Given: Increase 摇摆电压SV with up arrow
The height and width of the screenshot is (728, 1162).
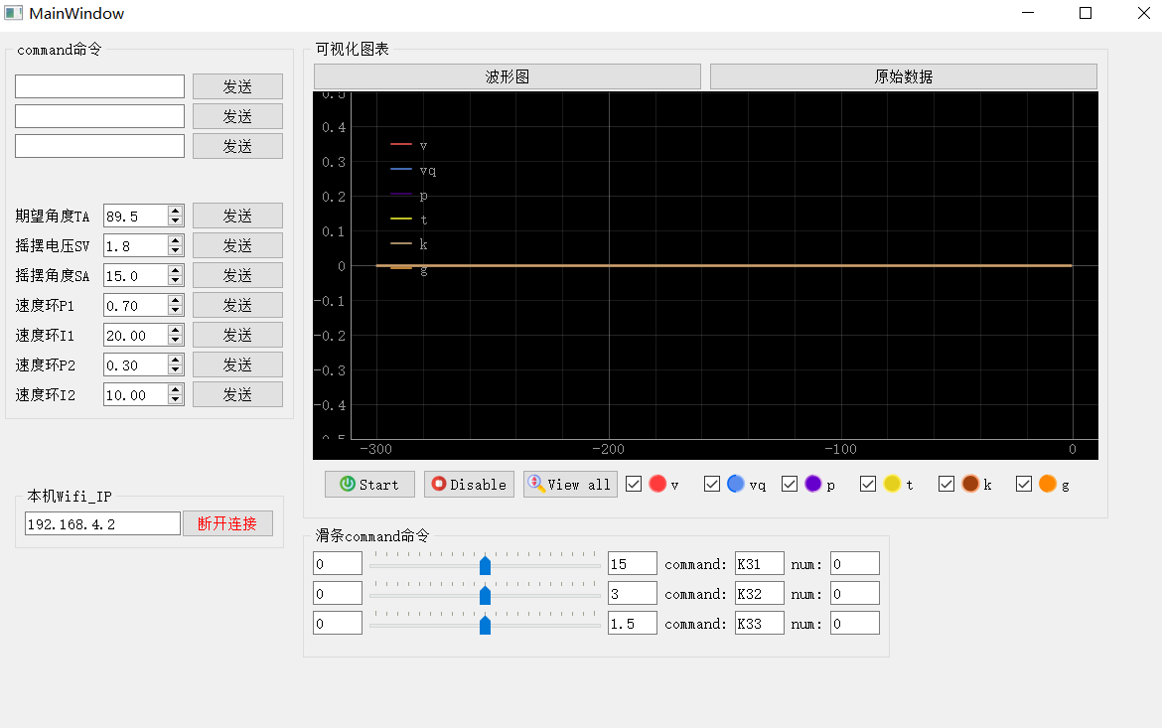Looking at the screenshot, I should (x=176, y=240).
